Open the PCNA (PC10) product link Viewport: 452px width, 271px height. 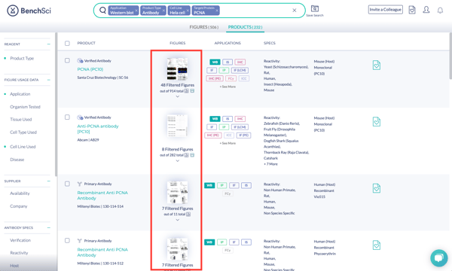[90, 69]
